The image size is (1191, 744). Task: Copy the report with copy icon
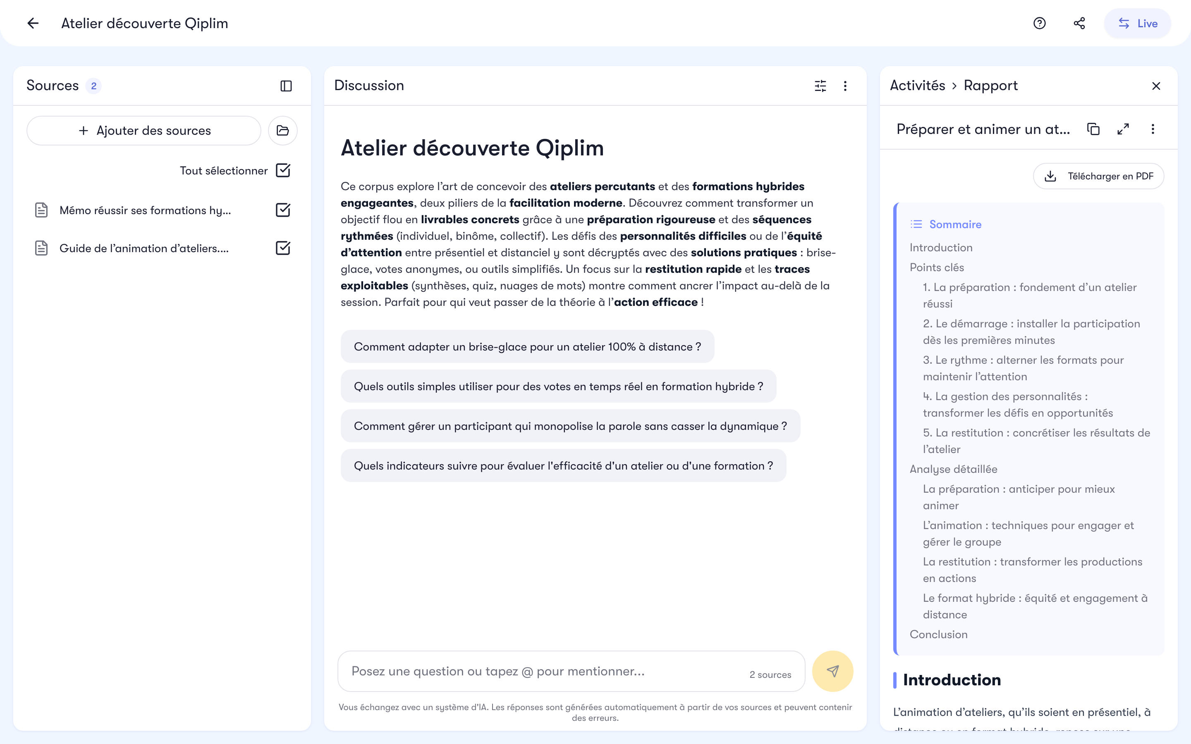tap(1093, 129)
